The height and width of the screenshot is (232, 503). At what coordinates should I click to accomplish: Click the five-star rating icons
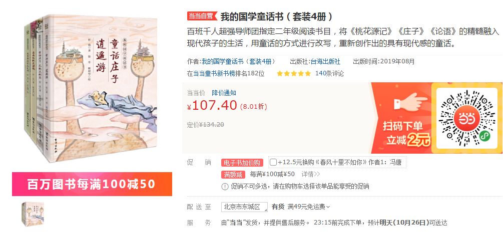294,74
